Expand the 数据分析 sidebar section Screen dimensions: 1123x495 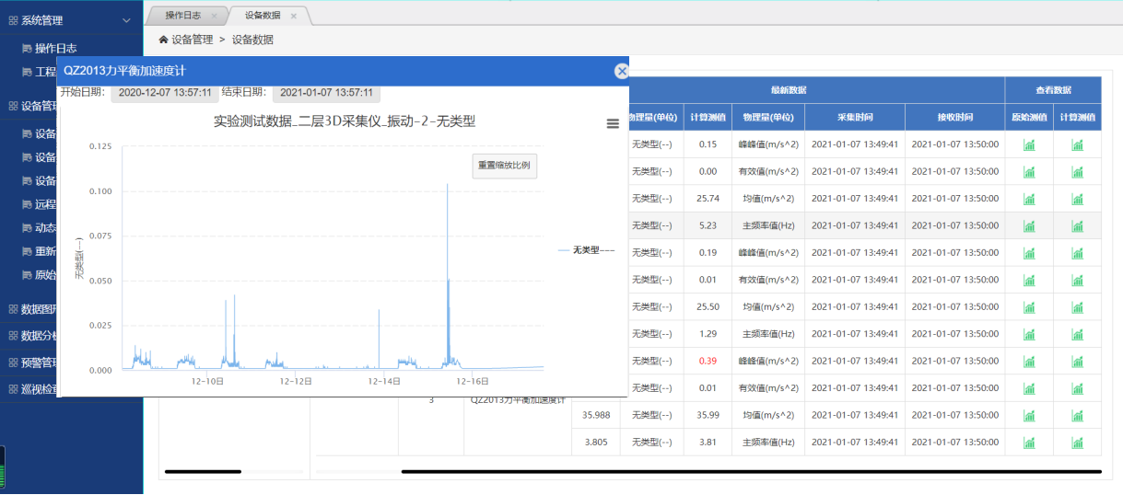pyautogui.click(x=32, y=336)
